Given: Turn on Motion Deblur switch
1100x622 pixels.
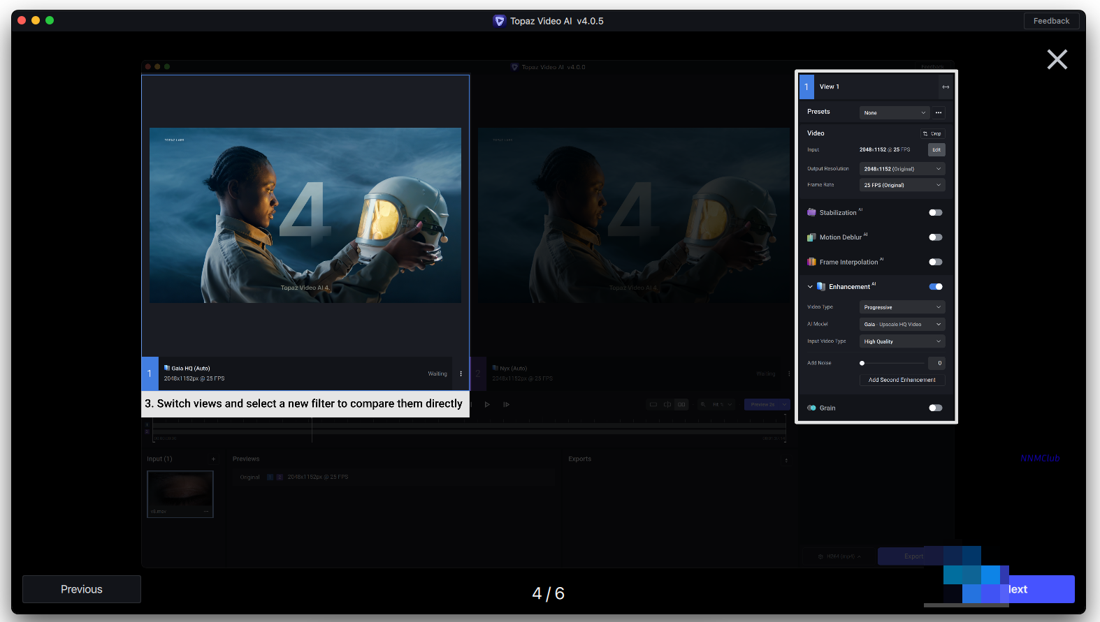Looking at the screenshot, I should pyautogui.click(x=935, y=237).
